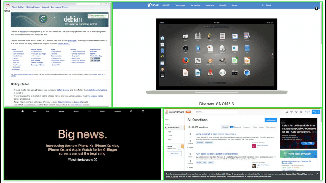This screenshot has height=183, width=326.
Task: Click the Apple logo in the Apple navigation bar
Action: coord(22,111)
